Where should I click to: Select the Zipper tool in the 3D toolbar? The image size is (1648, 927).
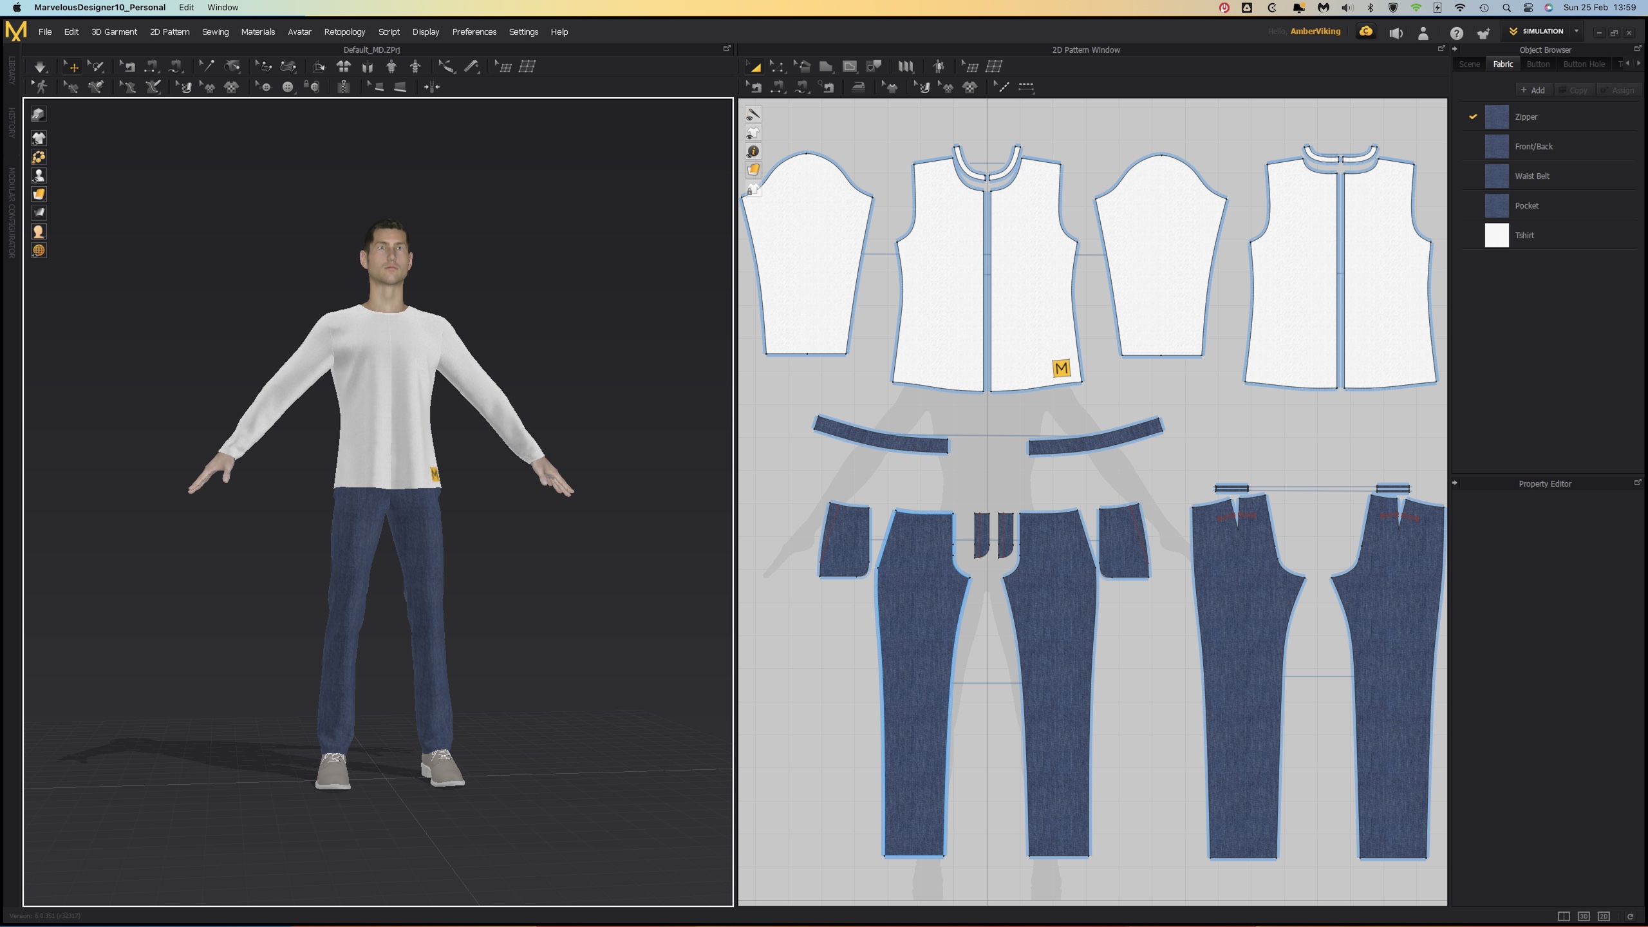[x=342, y=87]
